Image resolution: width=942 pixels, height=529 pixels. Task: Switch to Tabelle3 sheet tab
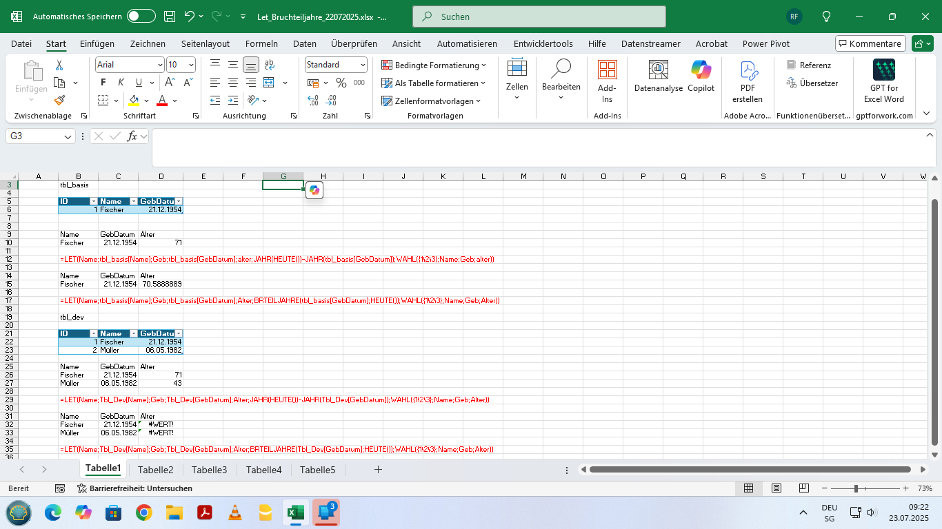point(209,470)
